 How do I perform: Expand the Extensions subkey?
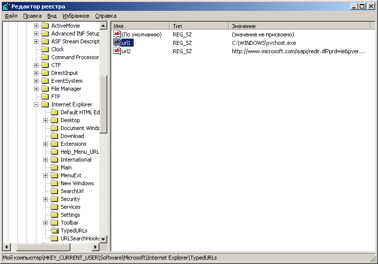tap(45, 144)
